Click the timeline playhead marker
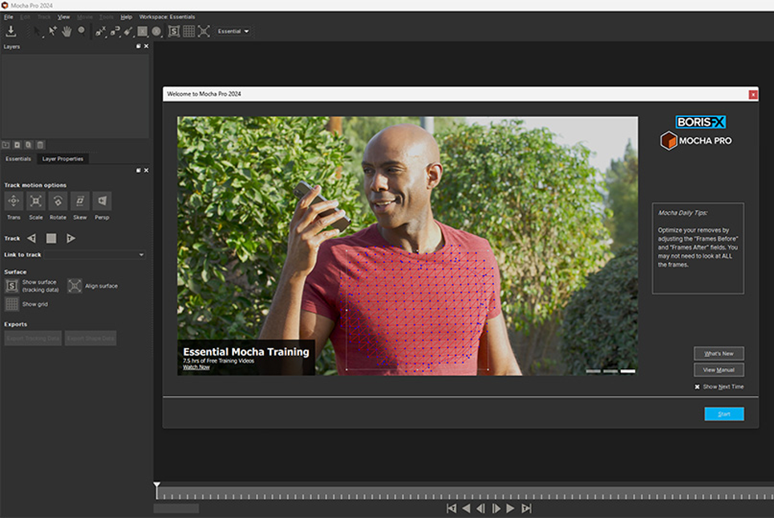This screenshot has width=774, height=518. pyautogui.click(x=156, y=486)
